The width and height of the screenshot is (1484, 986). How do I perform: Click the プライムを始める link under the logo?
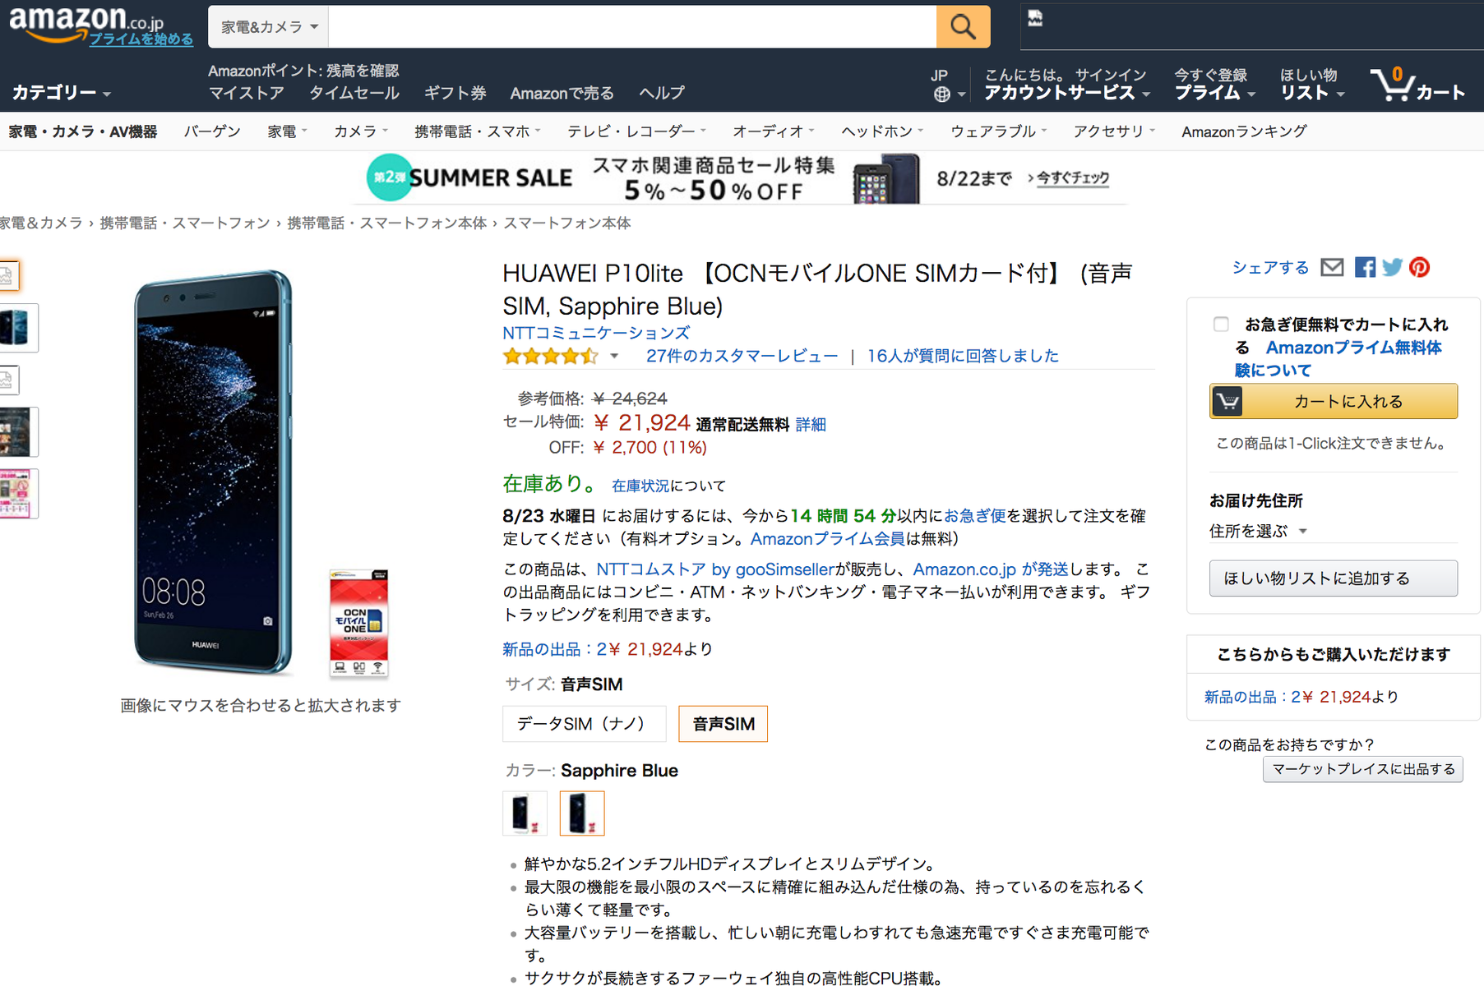click(x=141, y=39)
